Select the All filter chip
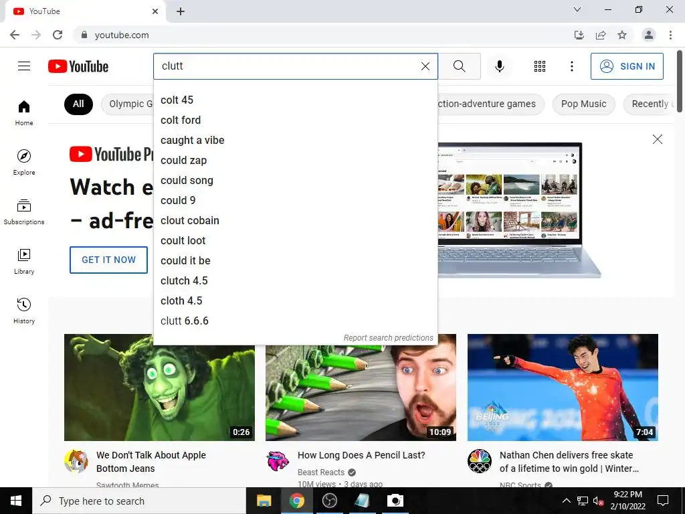Screen dimensions: 685x514 point(79,104)
